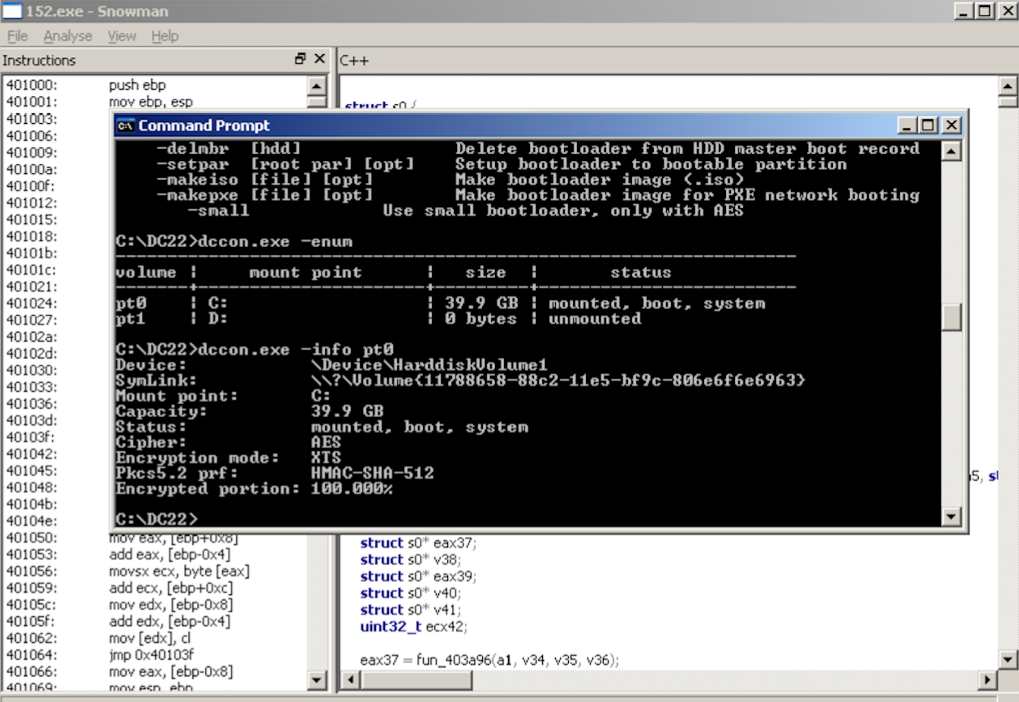Image resolution: width=1019 pixels, height=702 pixels.
Task: Maximize the Command Prompt window
Action: pyautogui.click(x=929, y=125)
